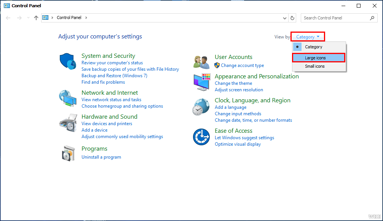
Task: Click Change date, time, or number formats
Action: pyautogui.click(x=253, y=120)
